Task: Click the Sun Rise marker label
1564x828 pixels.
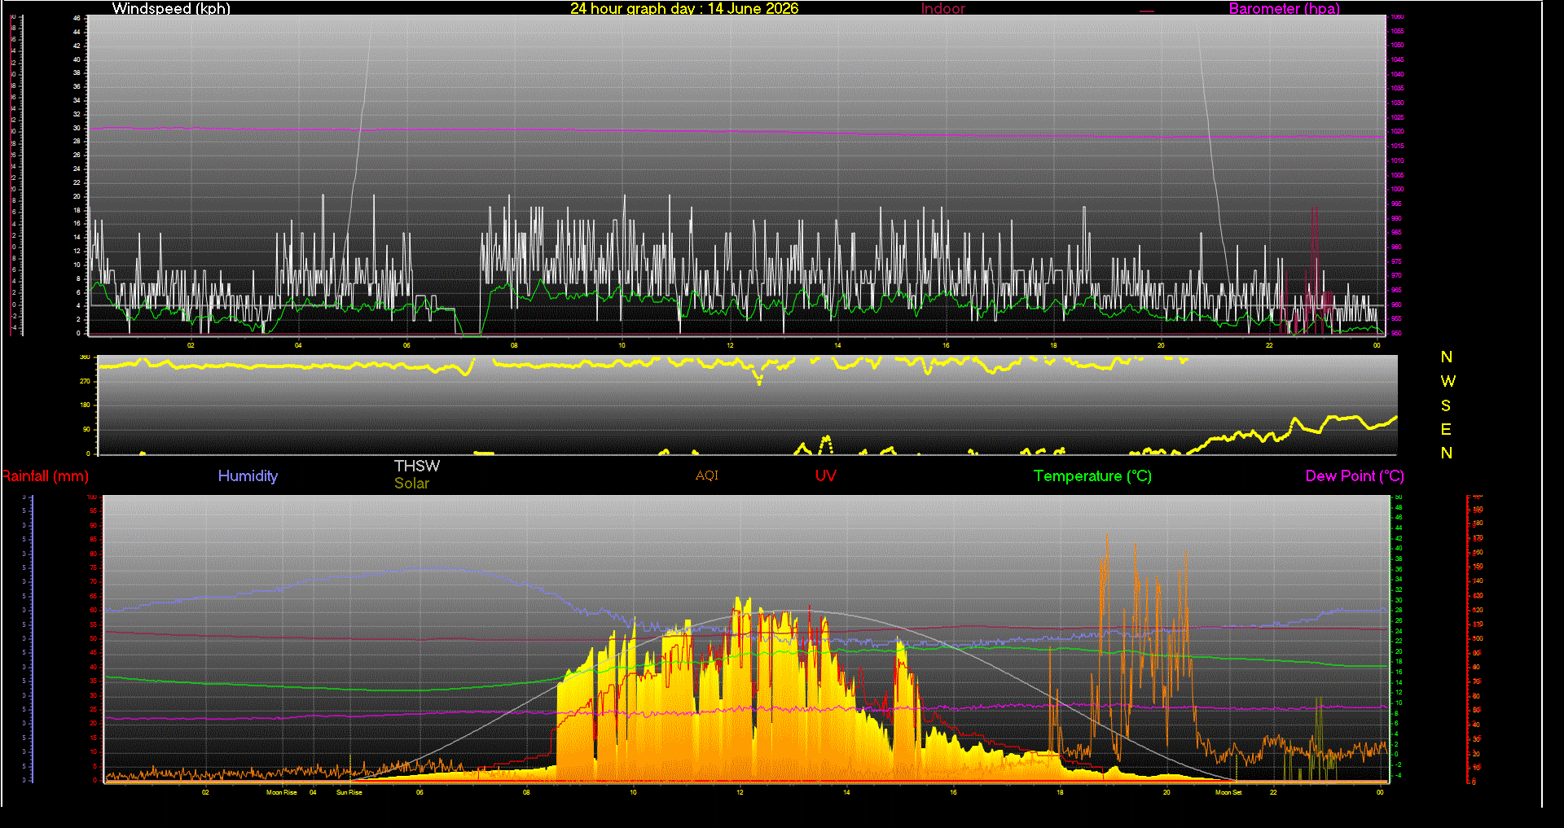Action: point(349,792)
